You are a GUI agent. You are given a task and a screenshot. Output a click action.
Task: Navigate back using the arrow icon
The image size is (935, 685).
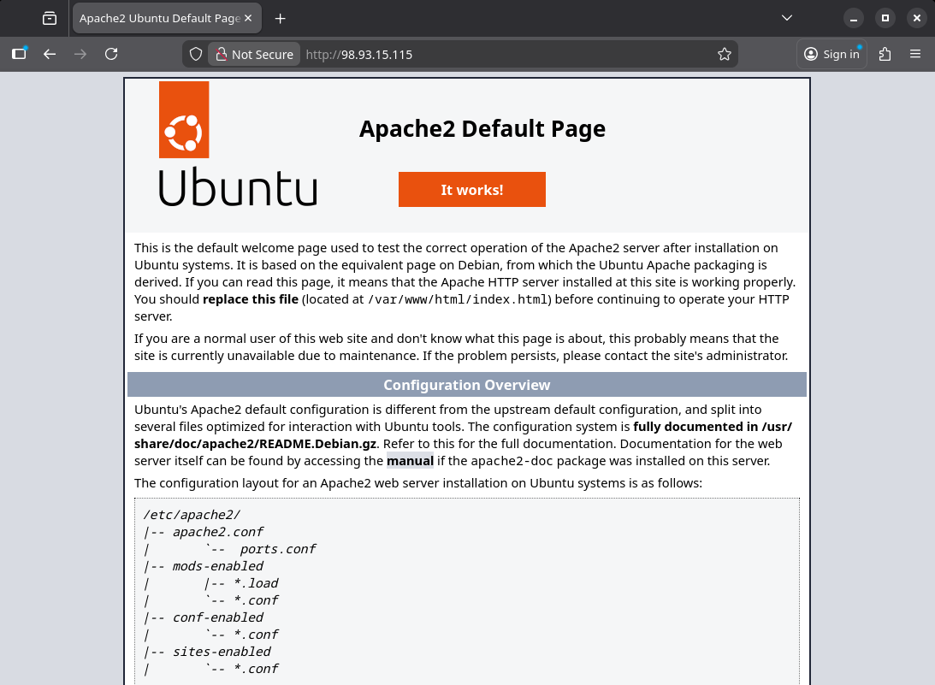tap(50, 53)
